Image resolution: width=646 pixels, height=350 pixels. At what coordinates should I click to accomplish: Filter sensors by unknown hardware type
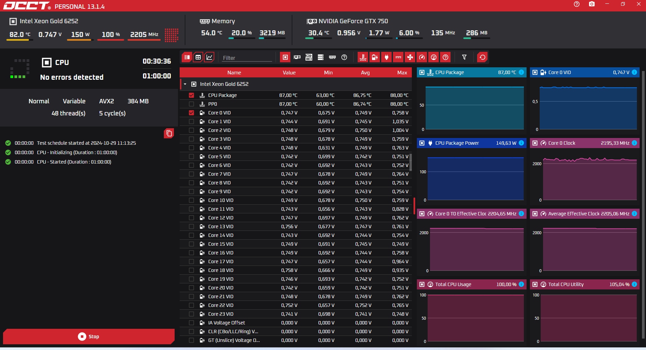tap(344, 57)
